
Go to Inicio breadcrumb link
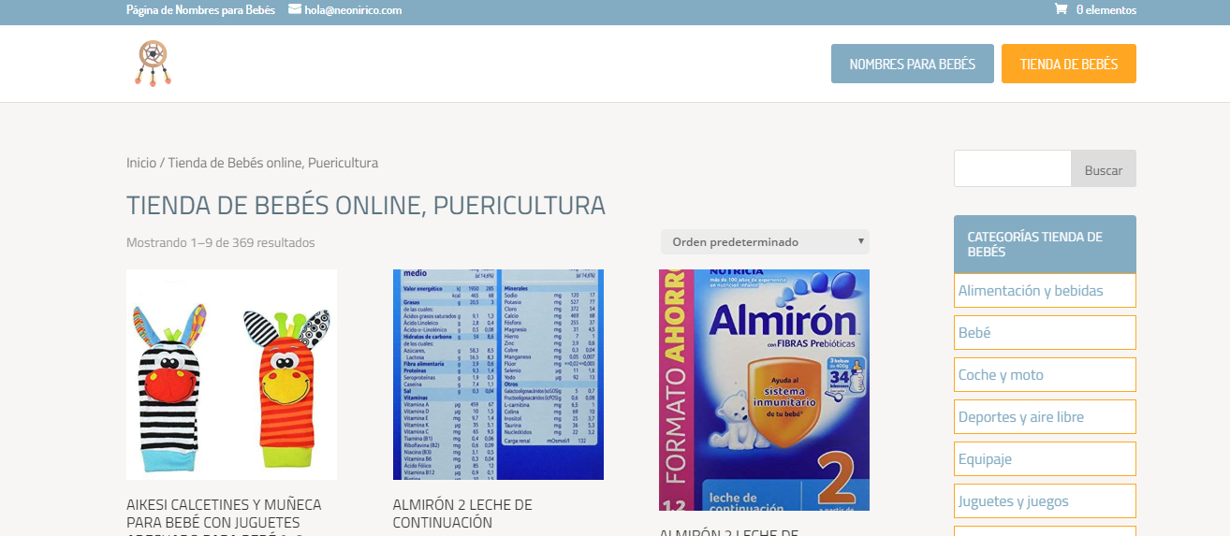point(141,163)
